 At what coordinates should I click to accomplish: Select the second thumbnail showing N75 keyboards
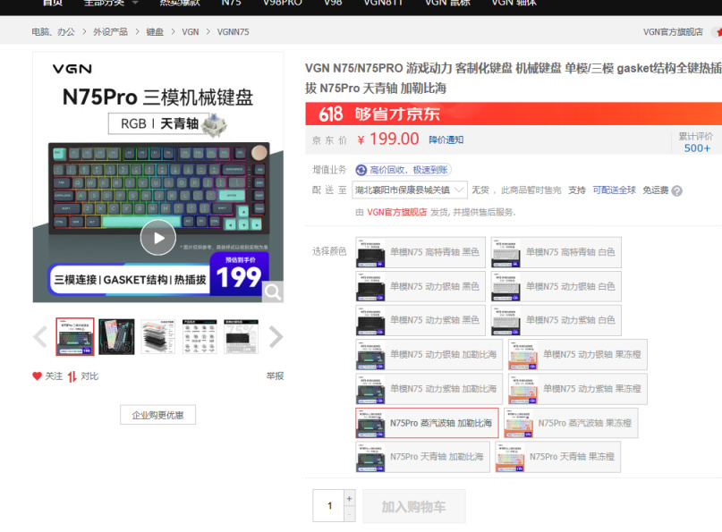[x=116, y=336]
